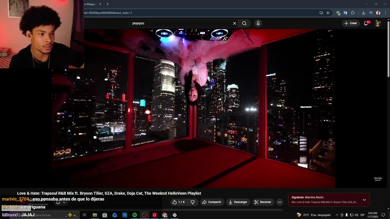Open OBS Studio from the taskbar

(145, 215)
